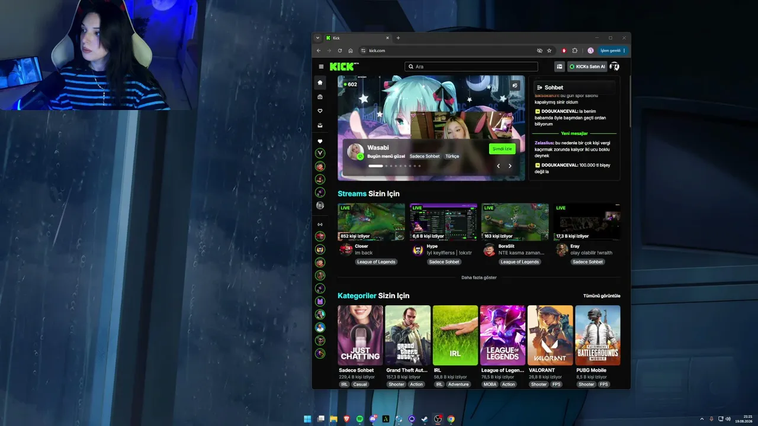The width and height of the screenshot is (758, 426).
Task: Collapse the Sohbet chat panel
Action: [x=539, y=88]
